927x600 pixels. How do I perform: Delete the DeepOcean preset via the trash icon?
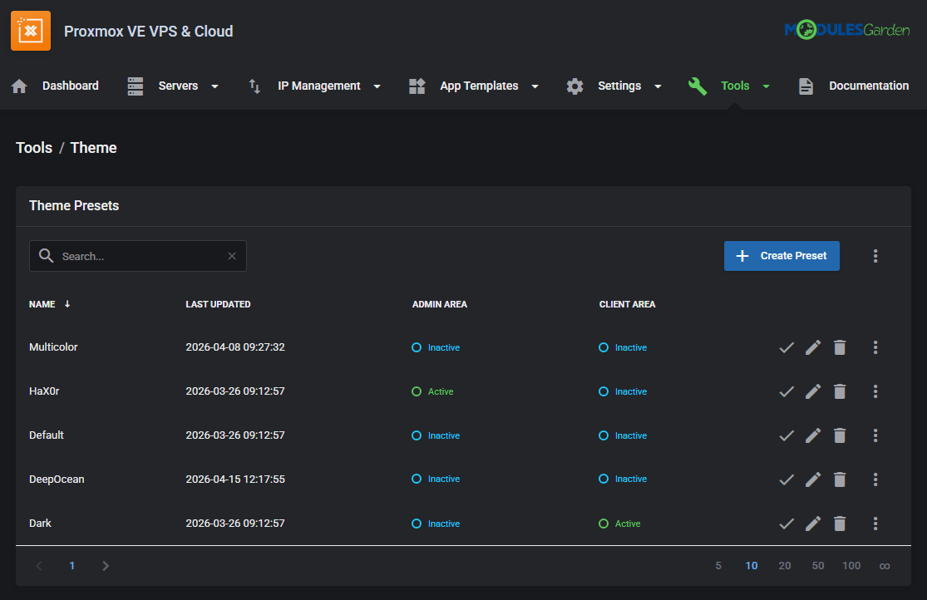pos(840,480)
